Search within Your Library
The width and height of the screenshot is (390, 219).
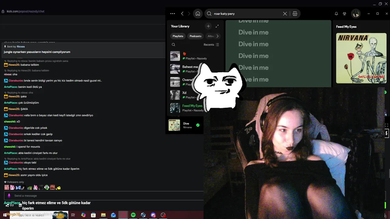pyautogui.click(x=173, y=45)
